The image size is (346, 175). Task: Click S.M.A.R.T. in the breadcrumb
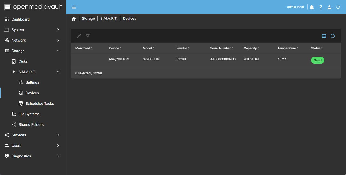pyautogui.click(x=109, y=19)
